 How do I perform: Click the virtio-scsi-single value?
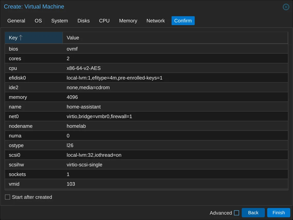[x=175, y=165]
